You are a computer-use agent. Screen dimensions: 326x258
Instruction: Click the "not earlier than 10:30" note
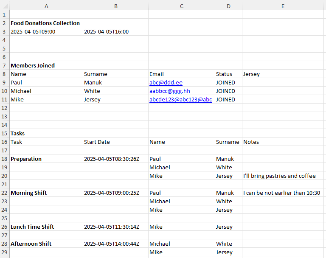[x=281, y=193]
